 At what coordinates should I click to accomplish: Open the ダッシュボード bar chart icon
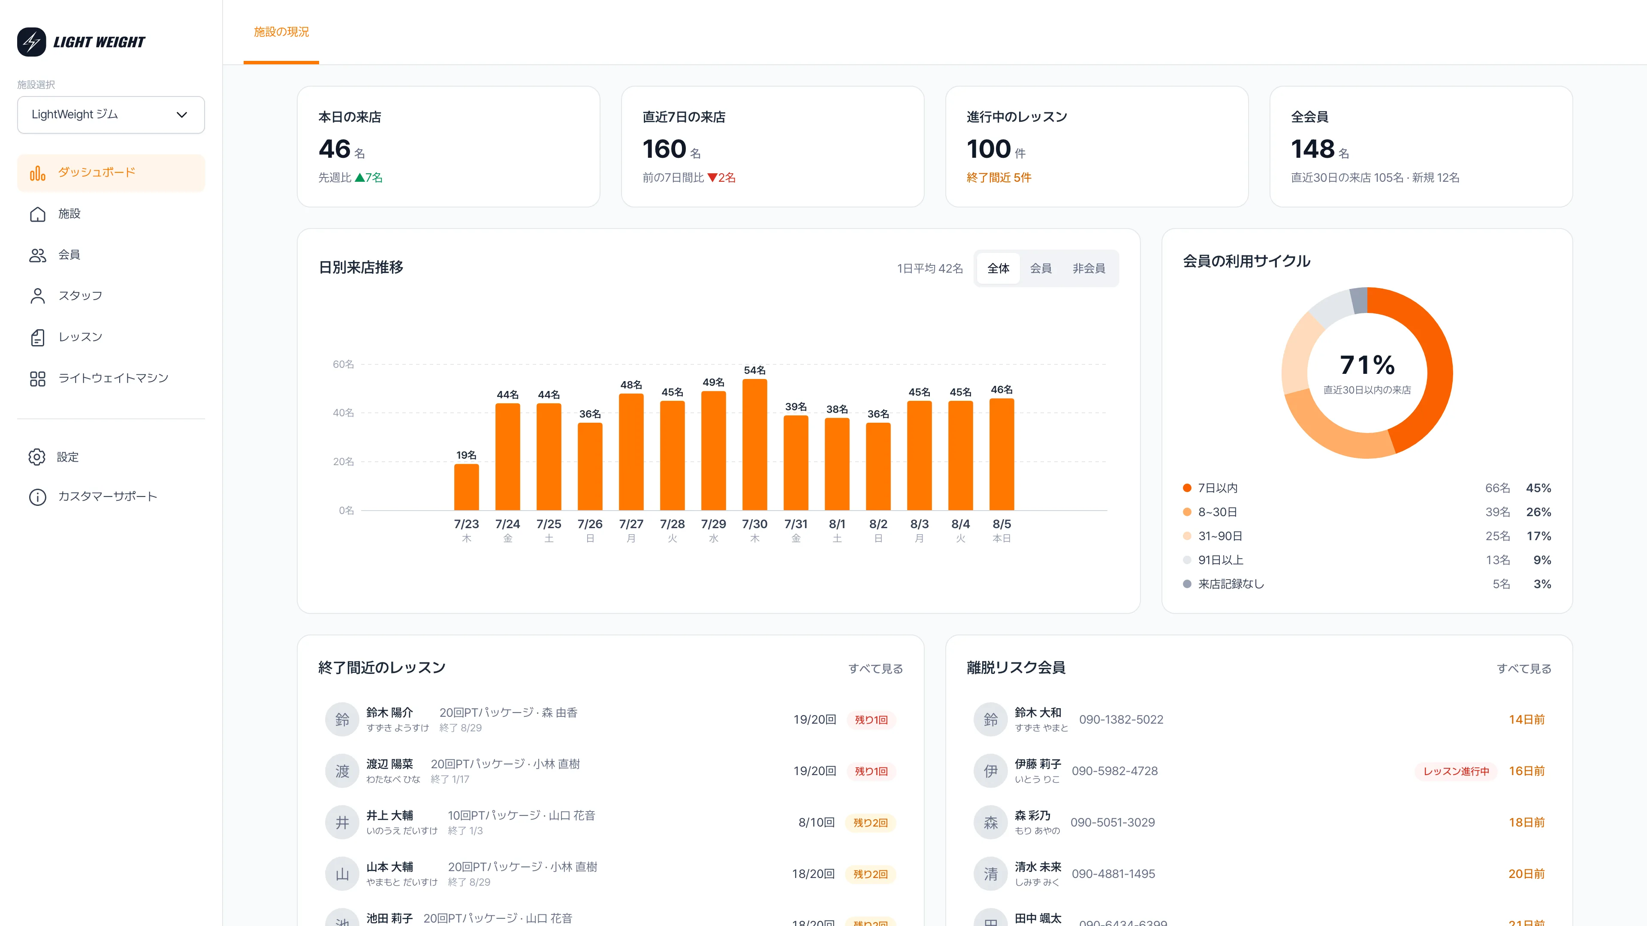(x=38, y=173)
